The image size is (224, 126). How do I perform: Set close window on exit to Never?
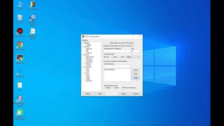coord(114,88)
